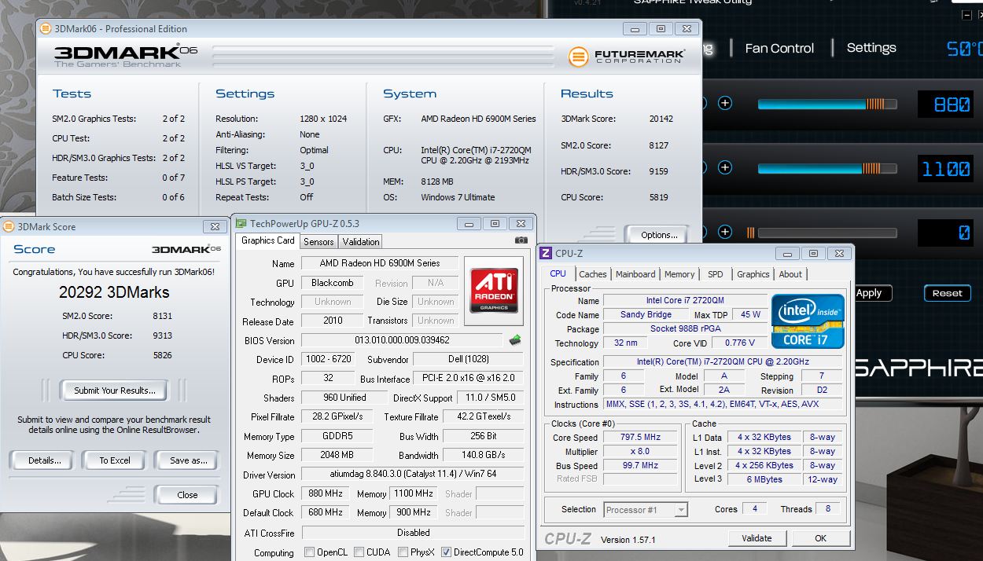
Task: Enable the CUDA checkbox in GPU-Z
Action: pos(359,552)
